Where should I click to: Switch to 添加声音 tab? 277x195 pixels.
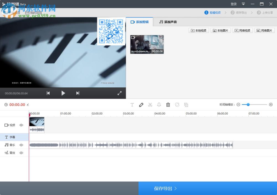168,22
